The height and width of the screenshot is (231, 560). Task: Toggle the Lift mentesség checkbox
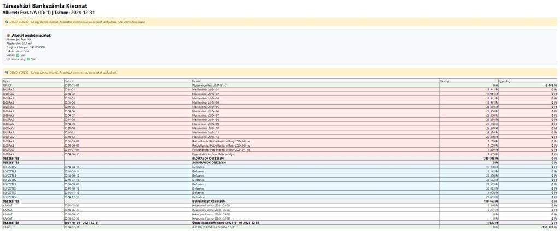pos(28,59)
